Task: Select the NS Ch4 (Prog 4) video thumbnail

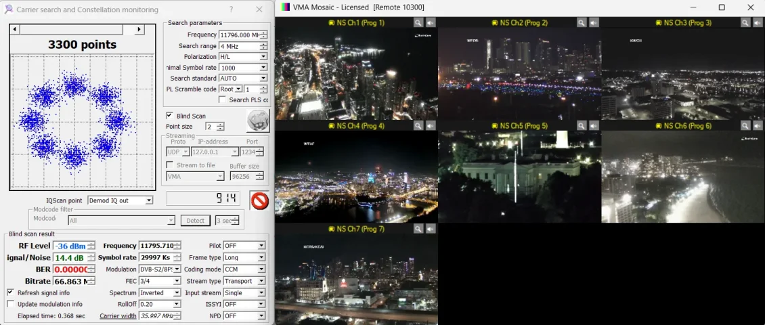Action: click(x=356, y=177)
